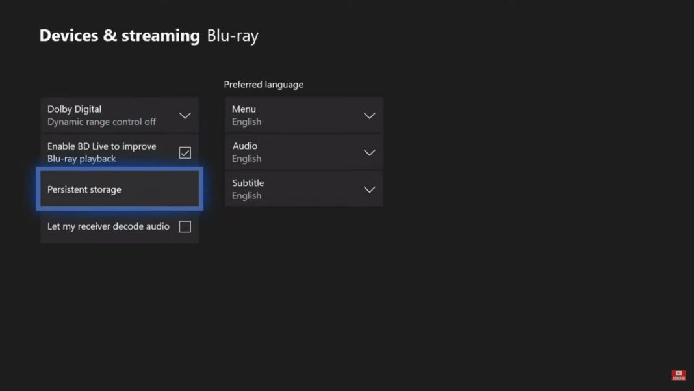Open the Subtitle language dropdown
Image resolution: width=694 pixels, height=391 pixels.
coord(303,189)
